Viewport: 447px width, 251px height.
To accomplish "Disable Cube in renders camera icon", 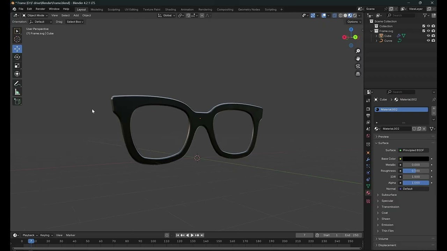I will [x=433, y=36].
